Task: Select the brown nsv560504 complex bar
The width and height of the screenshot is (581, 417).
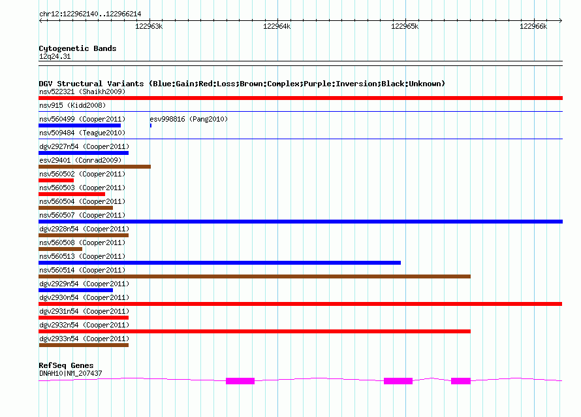Action: coord(76,208)
